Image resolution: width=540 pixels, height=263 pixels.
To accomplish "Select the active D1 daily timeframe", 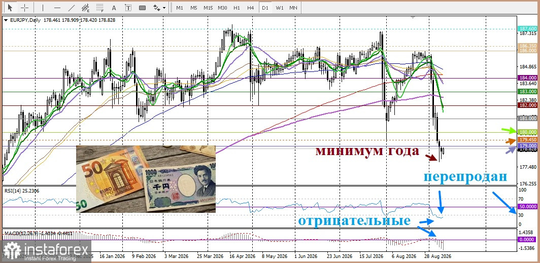I will (265, 7).
